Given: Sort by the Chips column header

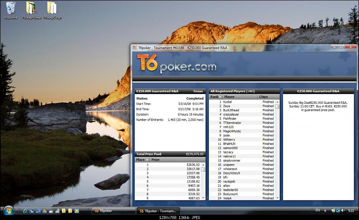Looking at the screenshot, I should click(269, 97).
